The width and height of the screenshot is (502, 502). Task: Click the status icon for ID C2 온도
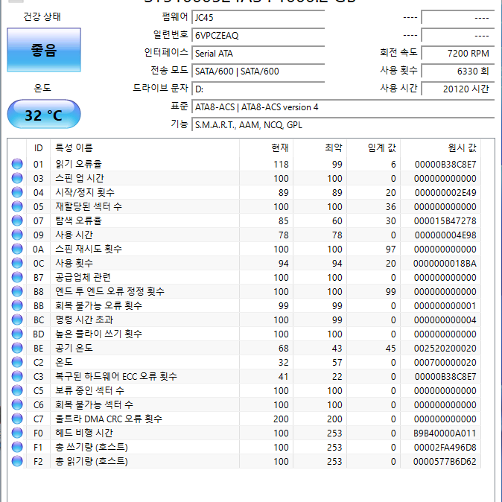click(x=17, y=362)
